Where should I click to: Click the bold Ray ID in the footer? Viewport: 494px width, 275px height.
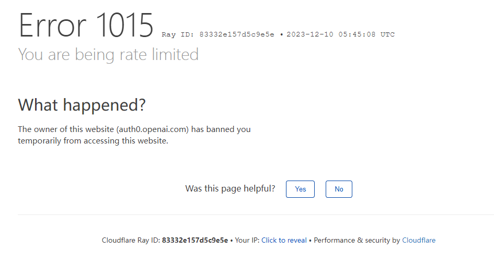(195, 241)
